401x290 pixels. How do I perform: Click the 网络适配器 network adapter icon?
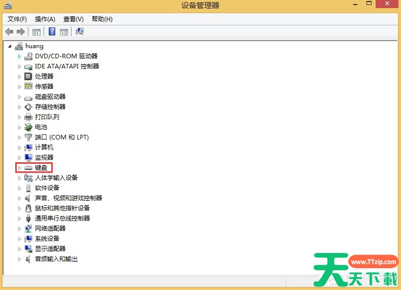coord(28,229)
